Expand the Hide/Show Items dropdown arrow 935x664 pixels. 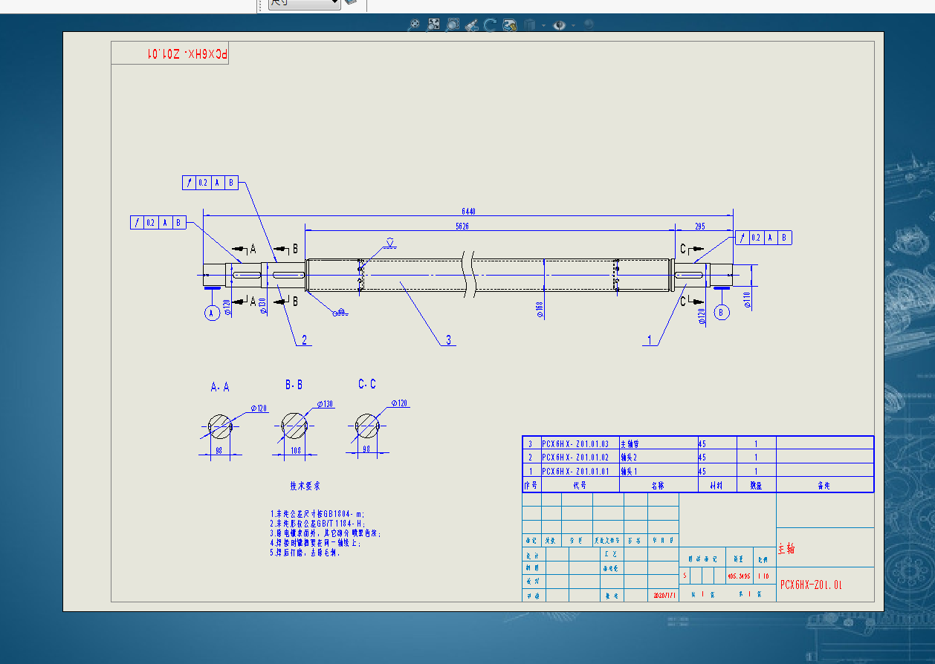pyautogui.click(x=574, y=25)
